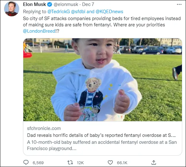Click the 12K retweets count
This screenshot has width=186, height=167.
coord(80,163)
